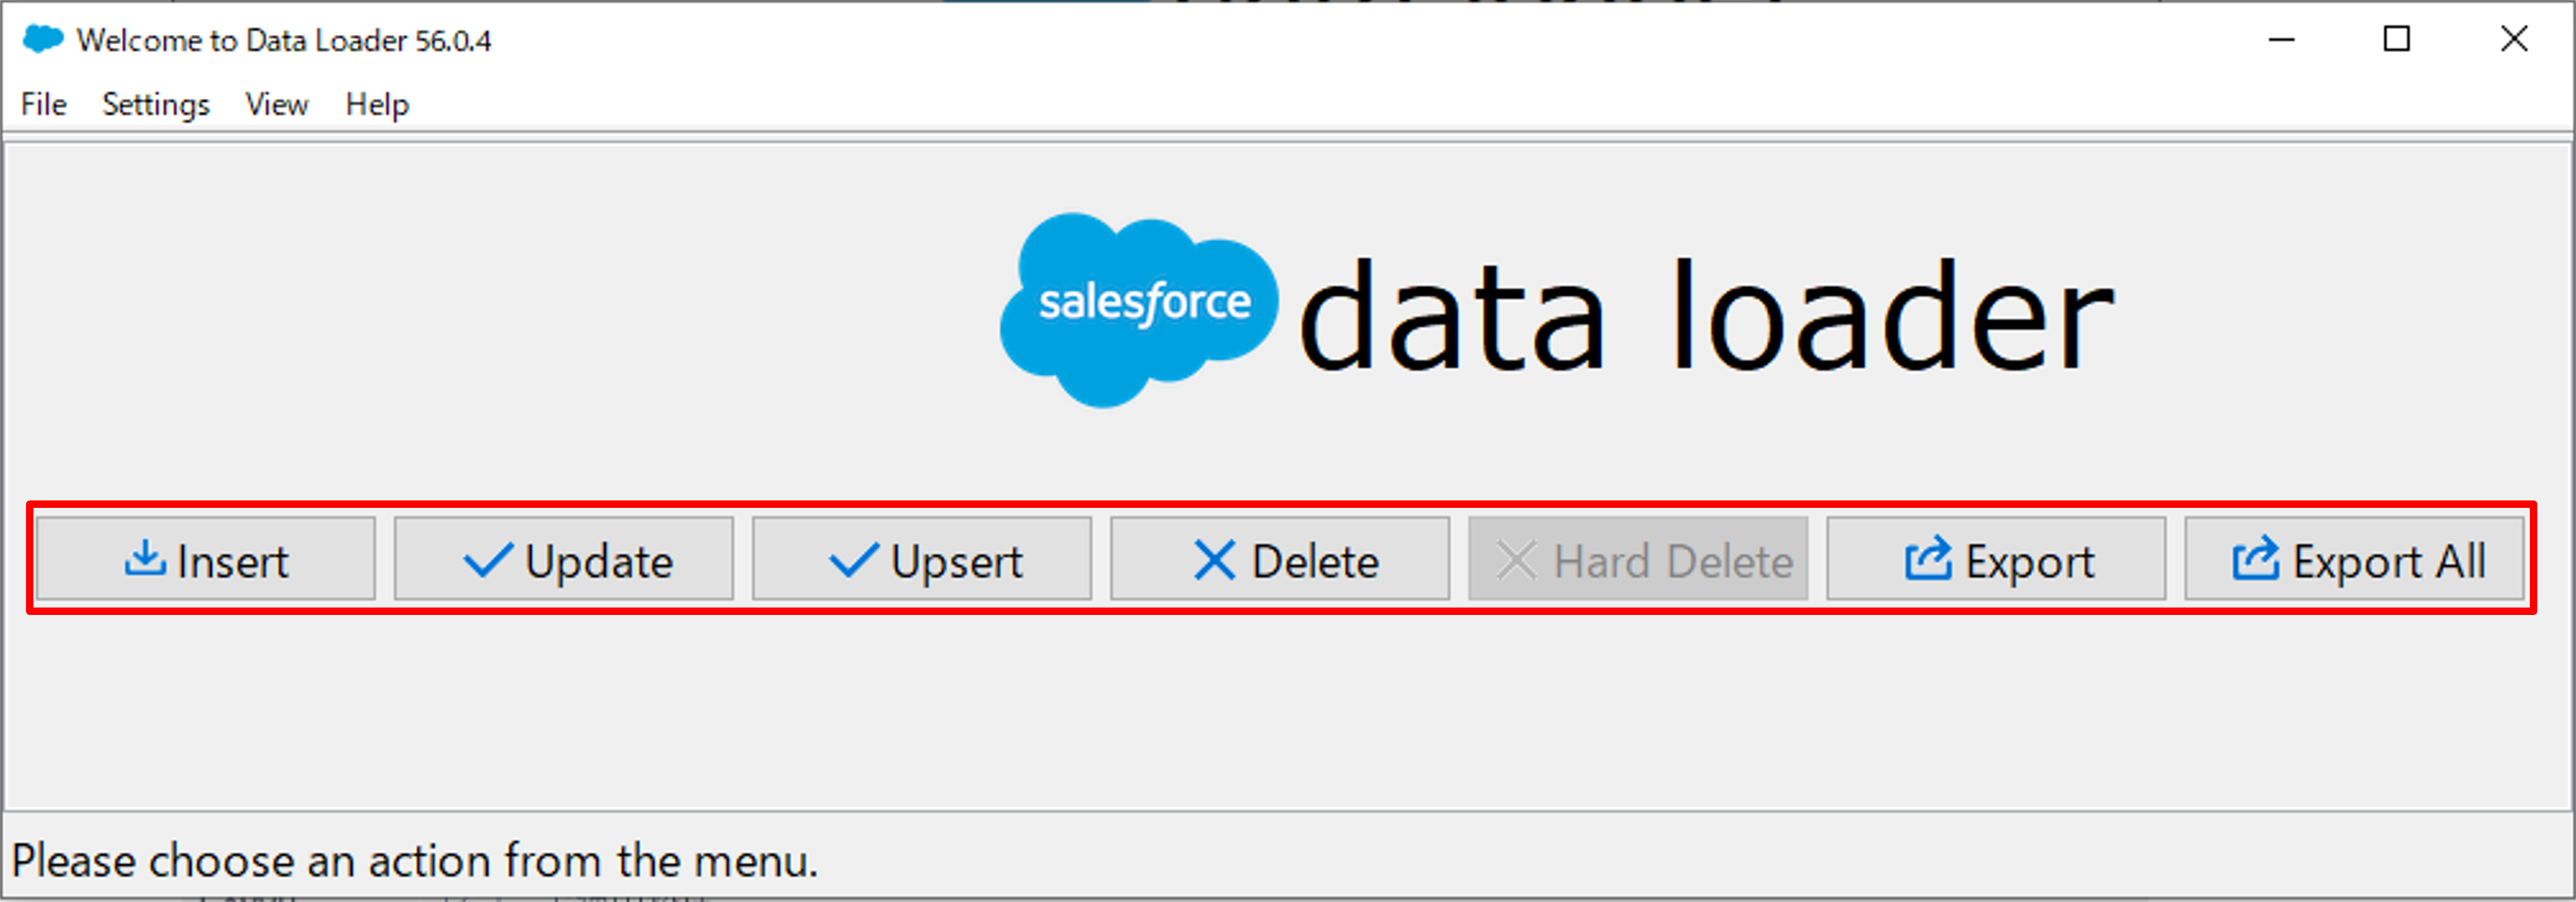Open the Settings menu
Screen dimensions: 2576x902
pos(156,104)
